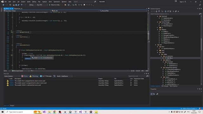Click Add to Source Control in status bar

coord(189,109)
